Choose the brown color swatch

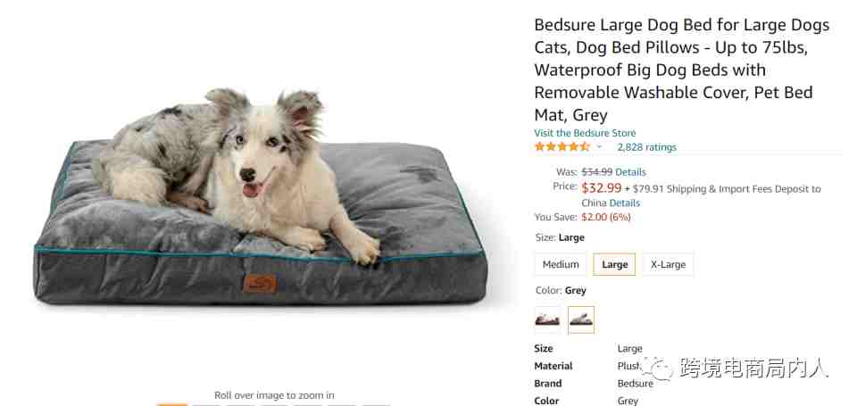pos(547,320)
